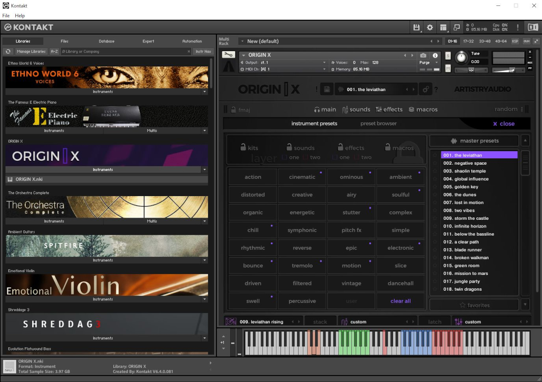Click the rack minimize arrows icon
Viewport: 542px width, 382px height.
point(536,41)
